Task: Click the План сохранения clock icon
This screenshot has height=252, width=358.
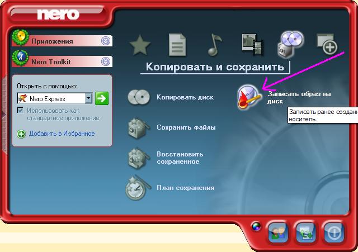Action: (x=138, y=188)
